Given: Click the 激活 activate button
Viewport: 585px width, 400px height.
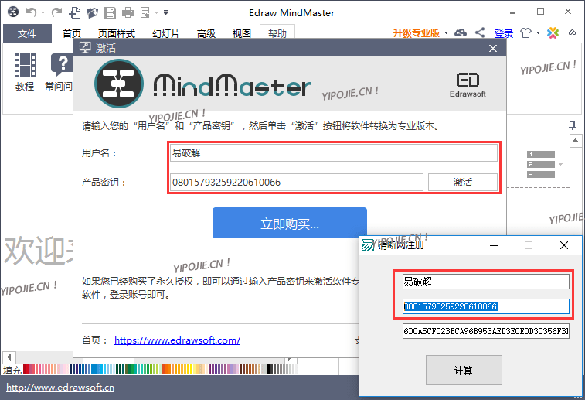Looking at the screenshot, I should pos(463,183).
